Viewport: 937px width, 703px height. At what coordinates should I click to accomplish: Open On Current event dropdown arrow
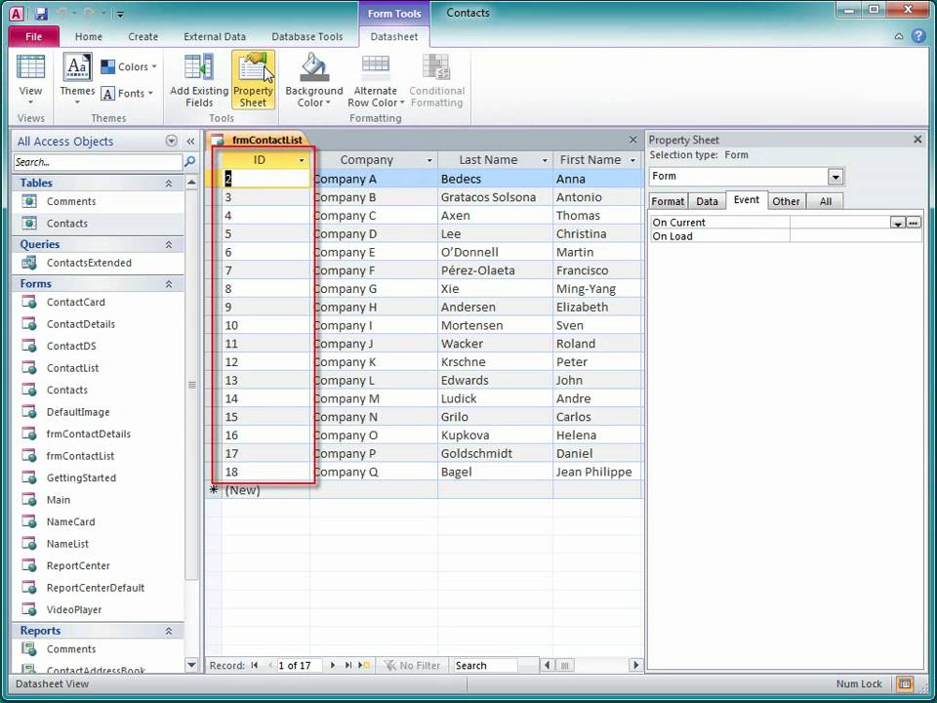pyautogui.click(x=898, y=223)
